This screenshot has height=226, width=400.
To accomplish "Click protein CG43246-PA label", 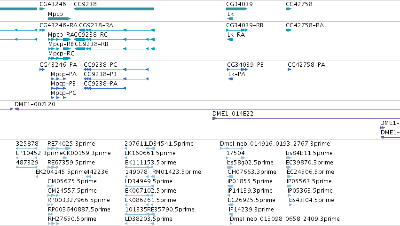I will pyautogui.click(x=58, y=65).
